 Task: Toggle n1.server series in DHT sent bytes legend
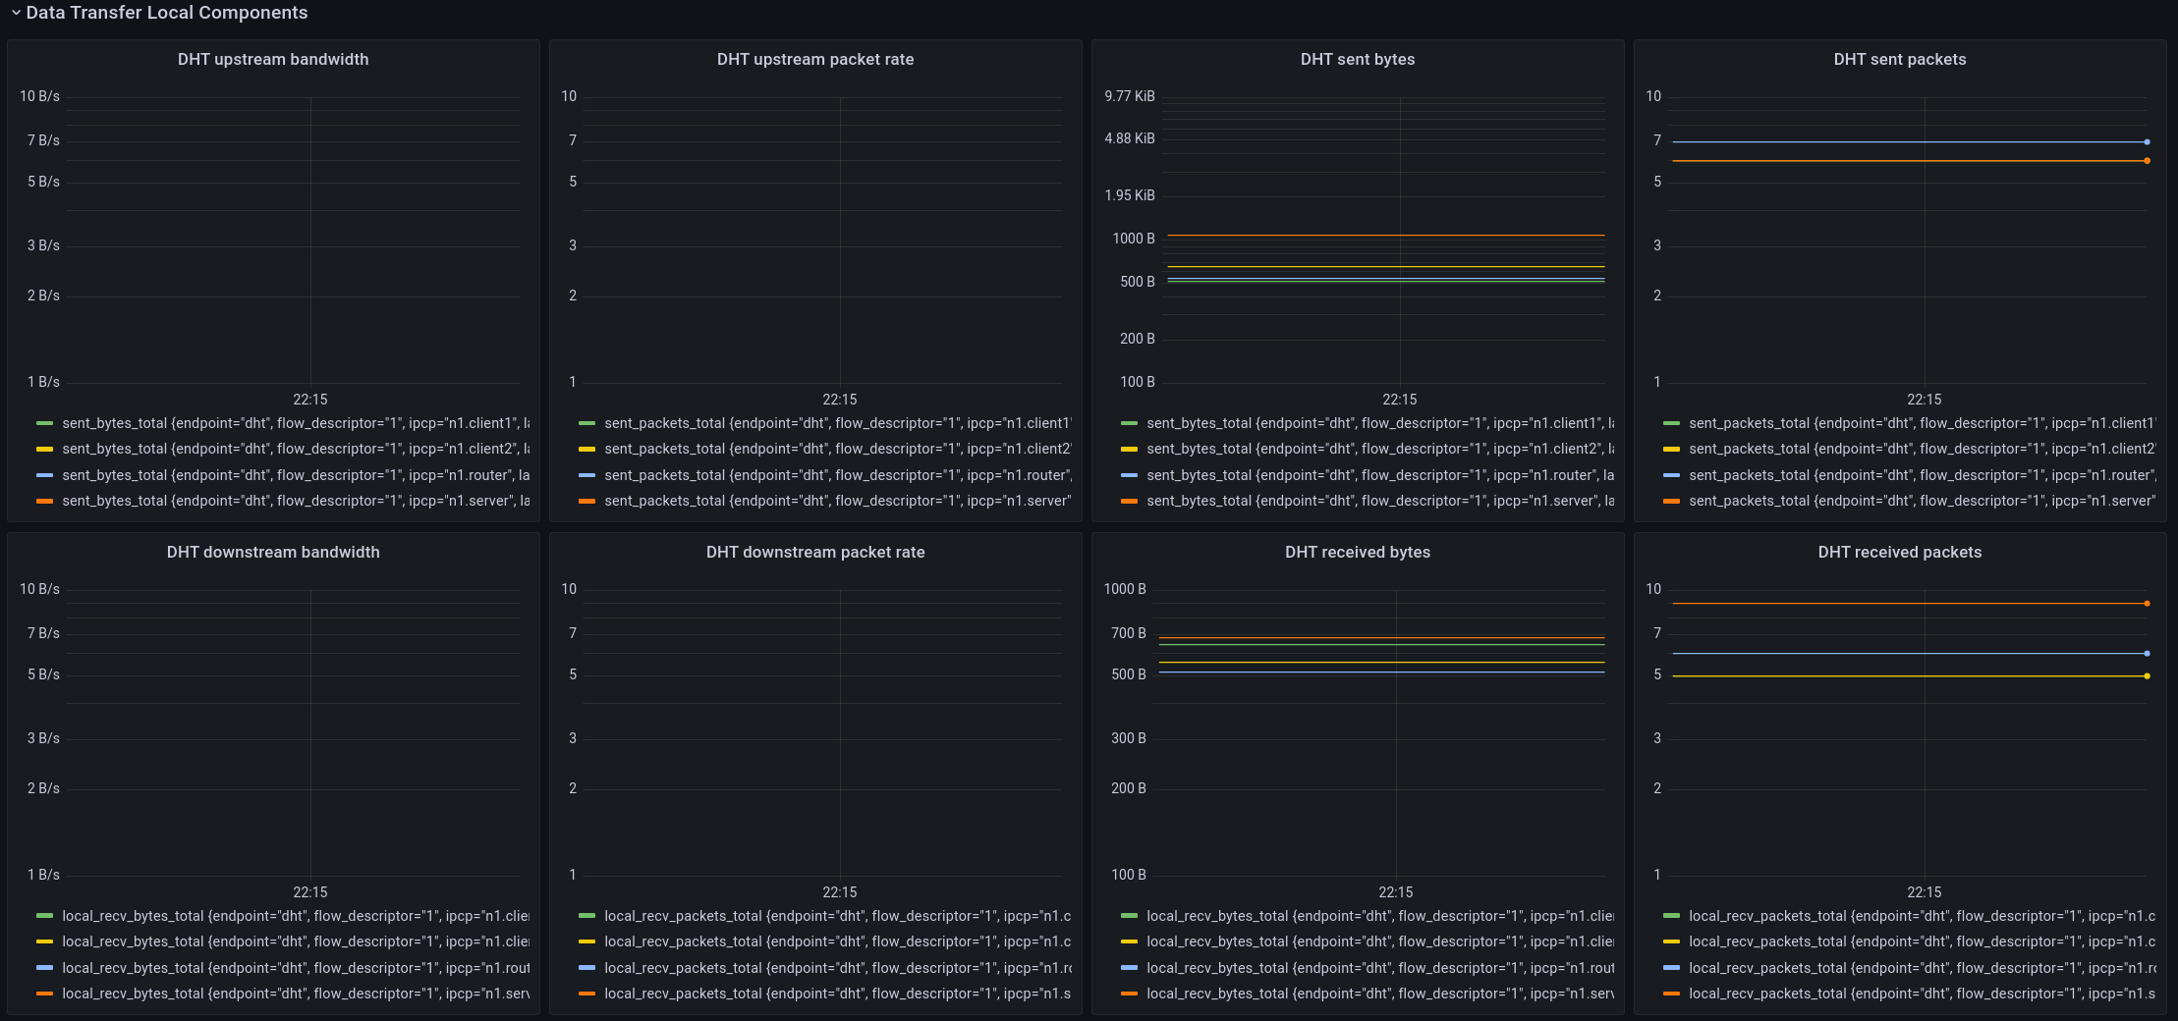pos(1379,501)
